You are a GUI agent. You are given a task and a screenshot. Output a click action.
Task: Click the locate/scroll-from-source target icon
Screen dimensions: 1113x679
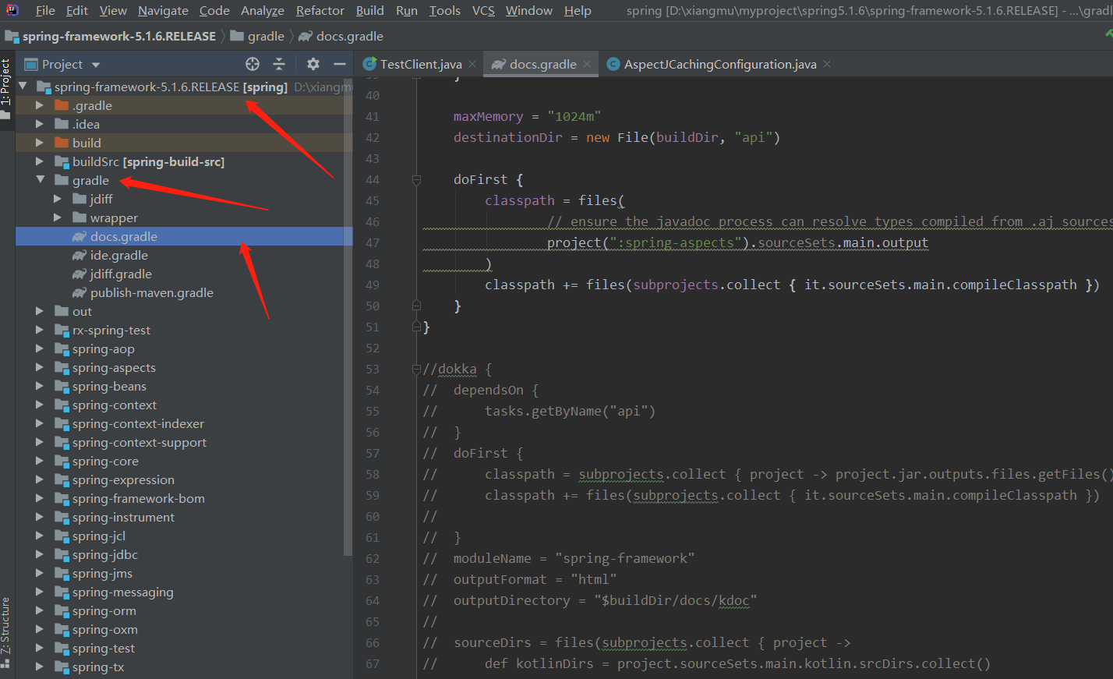tap(253, 64)
